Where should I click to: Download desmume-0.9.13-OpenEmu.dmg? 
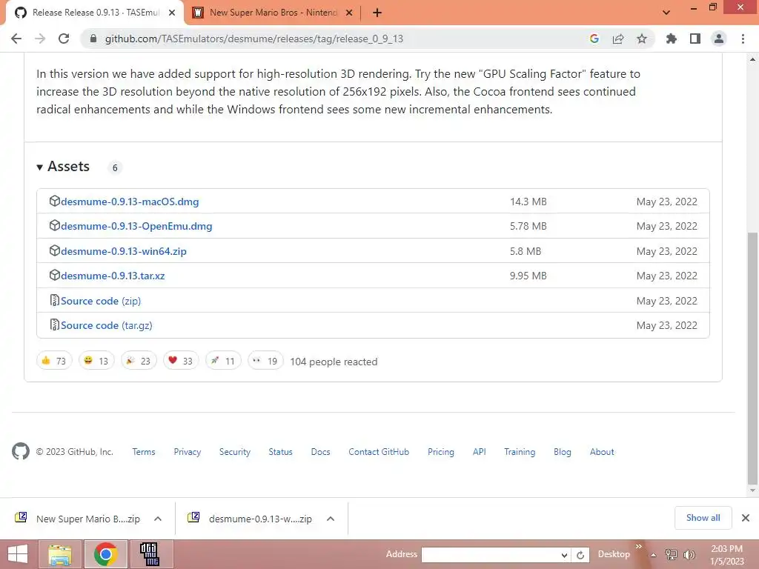tap(136, 227)
